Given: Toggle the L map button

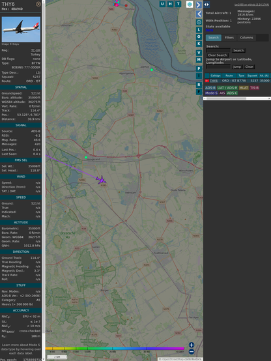Looking at the screenshot, I should 199,30.
